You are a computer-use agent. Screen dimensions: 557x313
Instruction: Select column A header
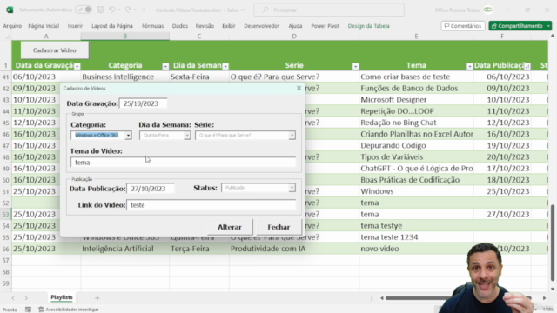(x=46, y=37)
